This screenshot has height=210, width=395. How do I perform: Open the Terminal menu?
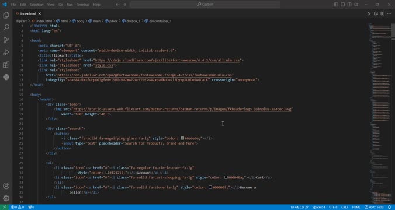(x=83, y=5)
